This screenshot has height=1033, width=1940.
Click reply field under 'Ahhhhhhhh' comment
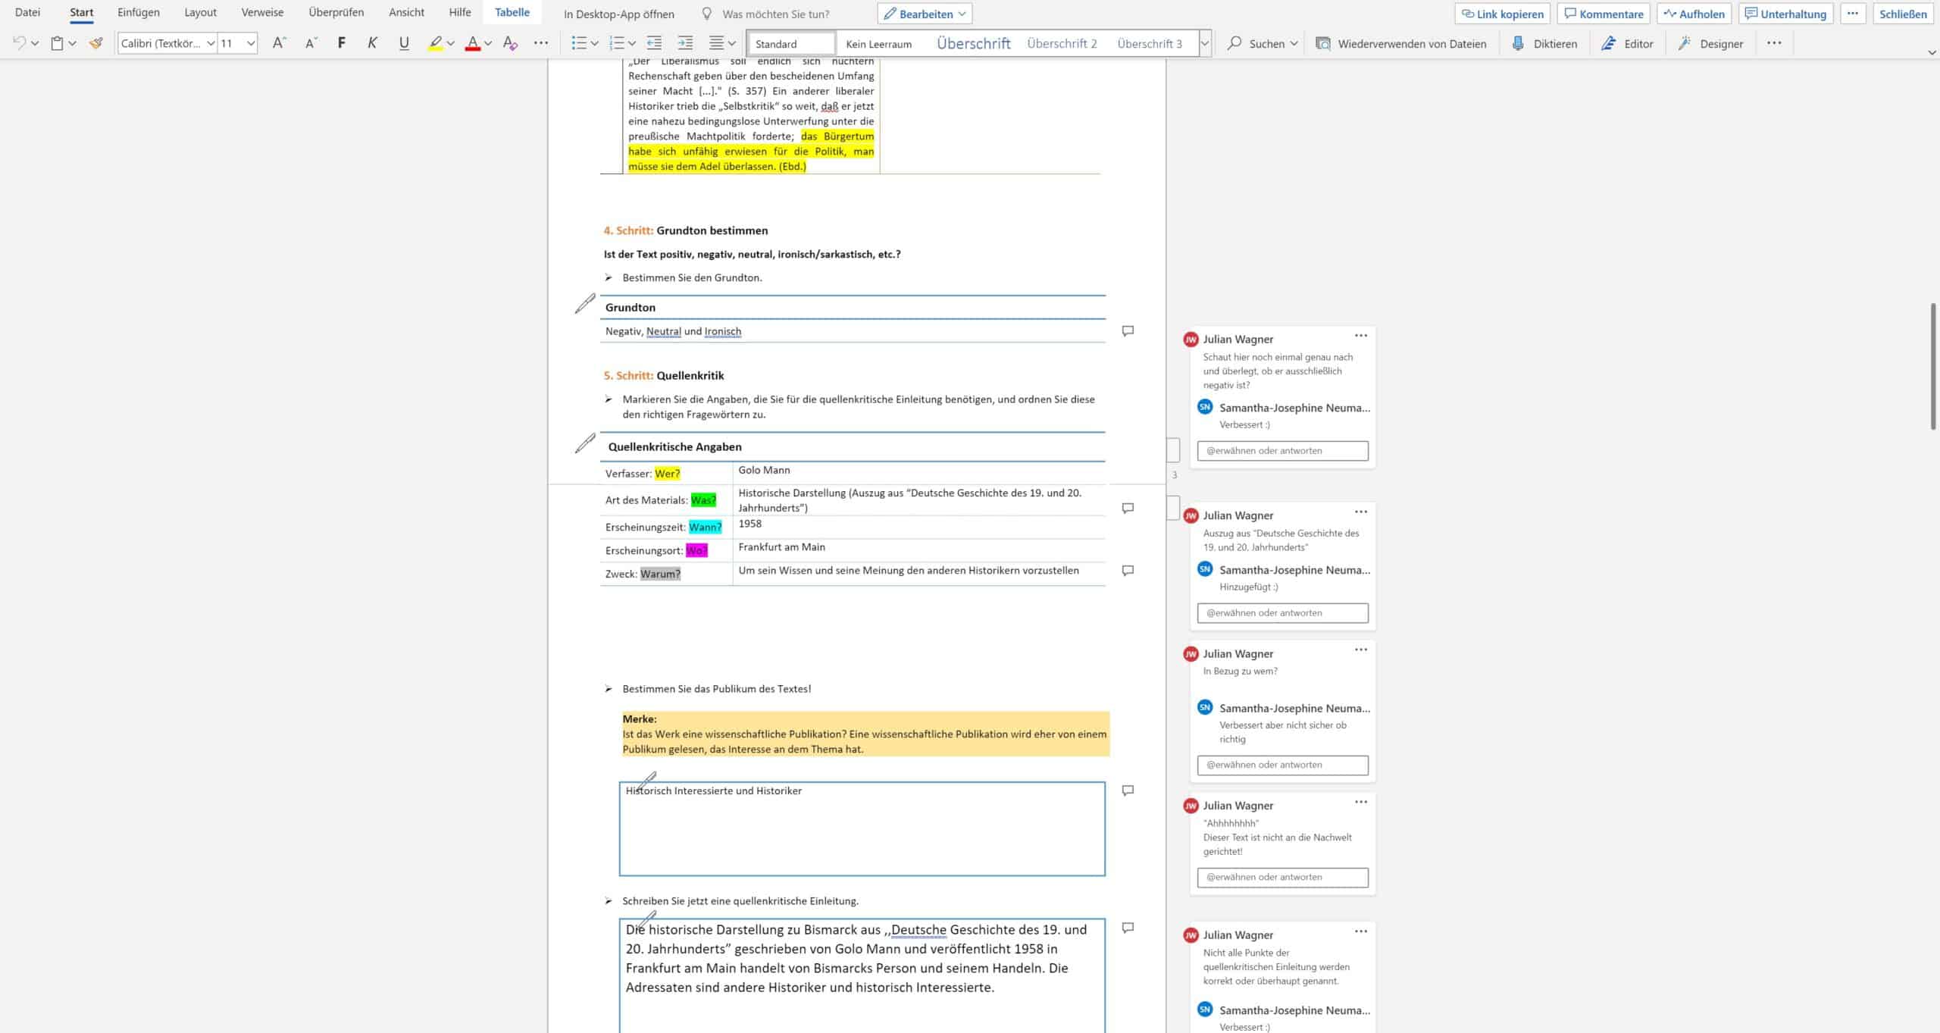(1283, 878)
